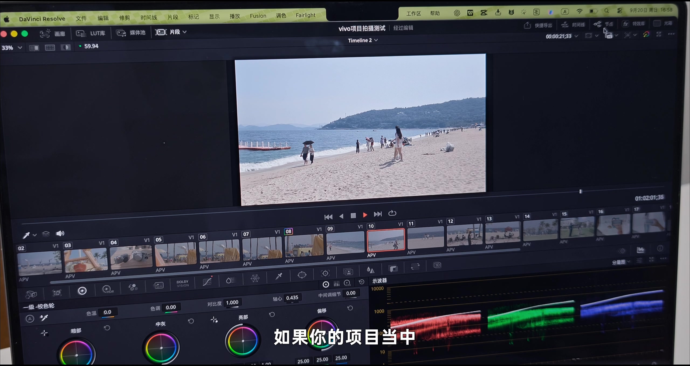
Task: Open the Magic Mask palette
Action: point(348,272)
